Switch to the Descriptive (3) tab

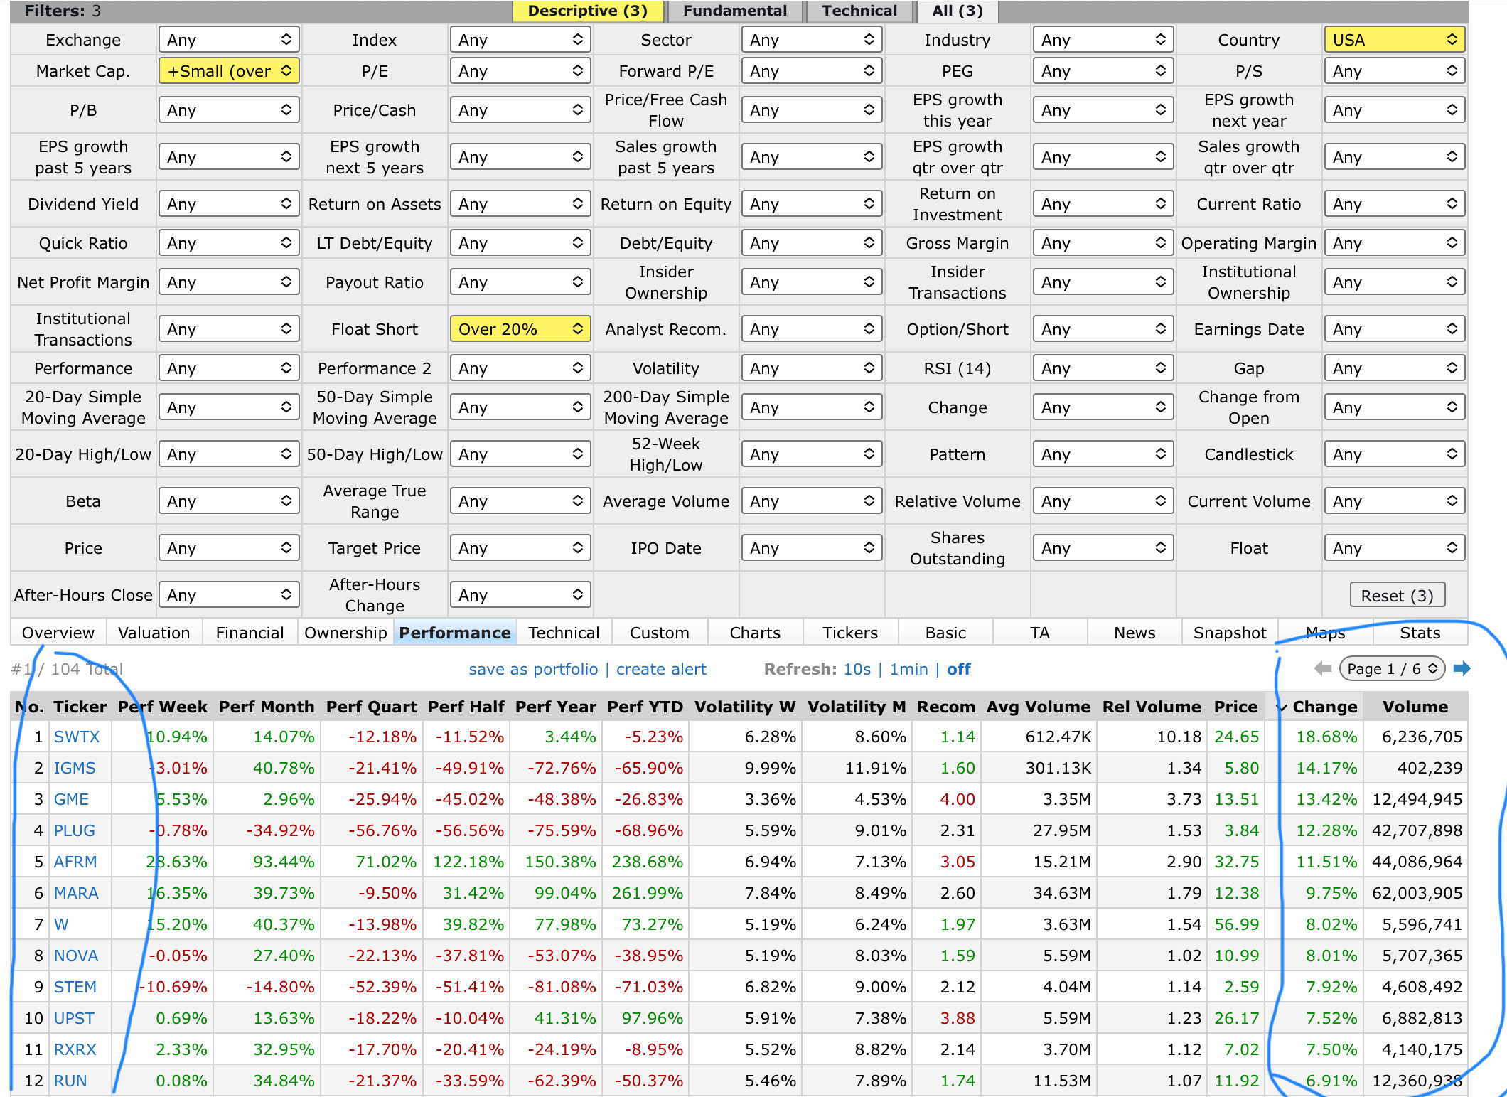(x=588, y=11)
